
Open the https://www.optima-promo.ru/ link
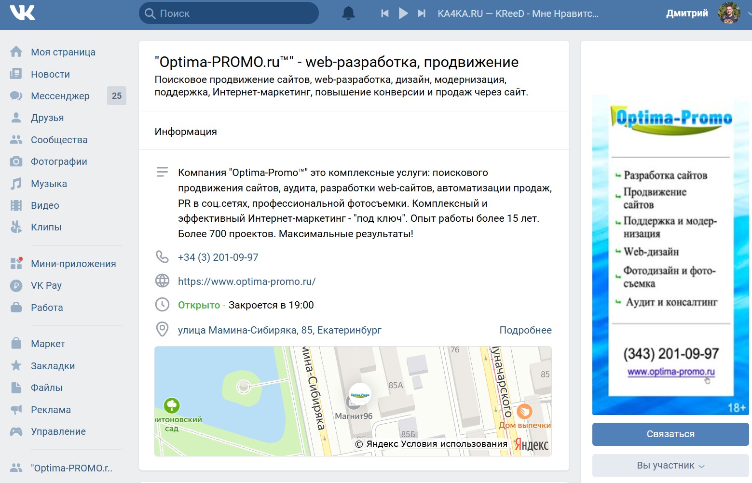(x=246, y=282)
